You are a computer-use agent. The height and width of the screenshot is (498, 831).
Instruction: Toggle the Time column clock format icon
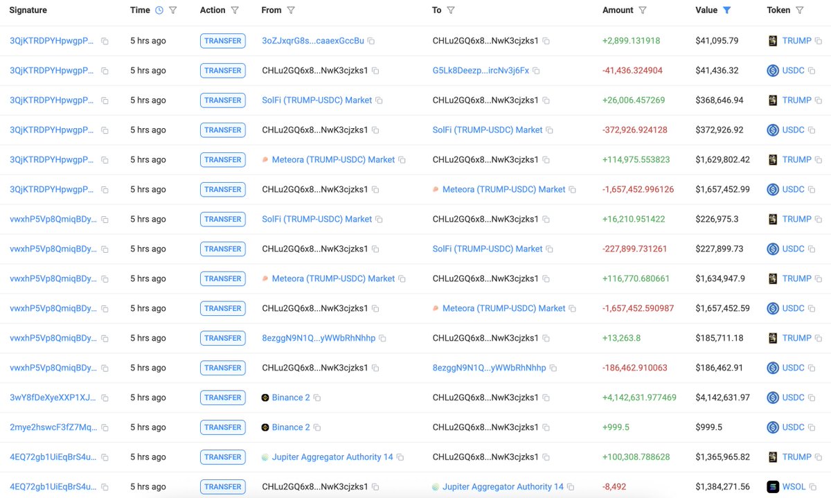coord(159,10)
